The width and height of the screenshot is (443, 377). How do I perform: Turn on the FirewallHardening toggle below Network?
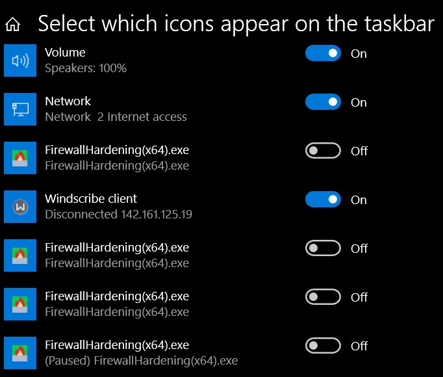[323, 151]
